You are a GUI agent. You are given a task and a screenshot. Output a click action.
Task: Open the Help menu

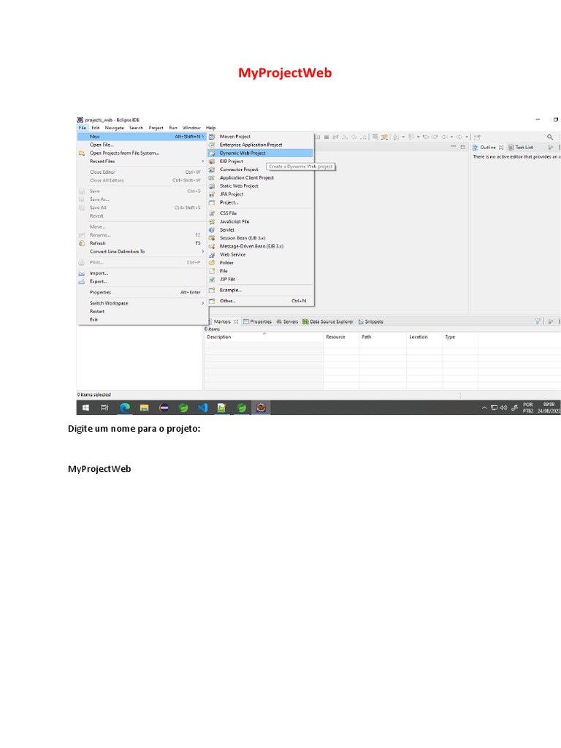pos(211,128)
